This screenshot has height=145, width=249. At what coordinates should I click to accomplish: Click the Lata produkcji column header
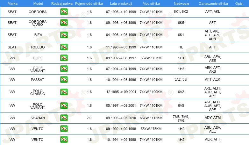[121, 4]
